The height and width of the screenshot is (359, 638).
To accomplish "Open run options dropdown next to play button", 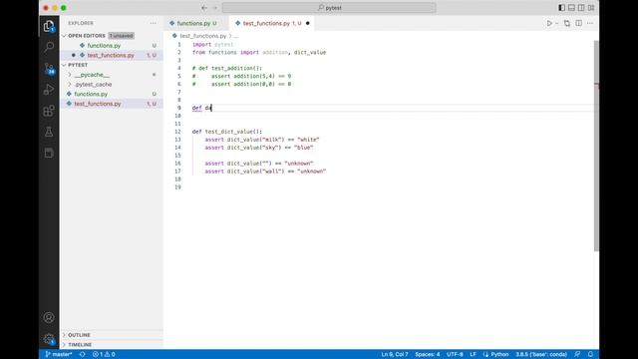I will pos(557,23).
